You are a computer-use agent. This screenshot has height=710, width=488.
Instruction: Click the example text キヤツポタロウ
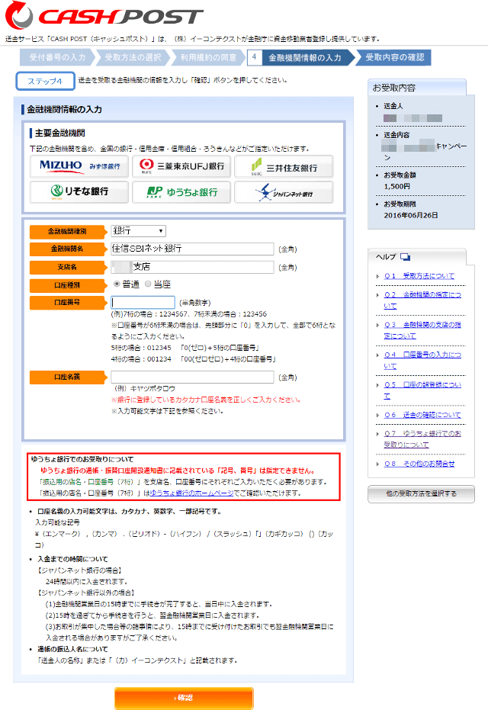point(152,388)
